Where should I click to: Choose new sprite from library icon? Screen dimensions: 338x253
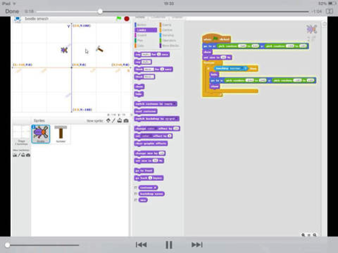coord(108,121)
